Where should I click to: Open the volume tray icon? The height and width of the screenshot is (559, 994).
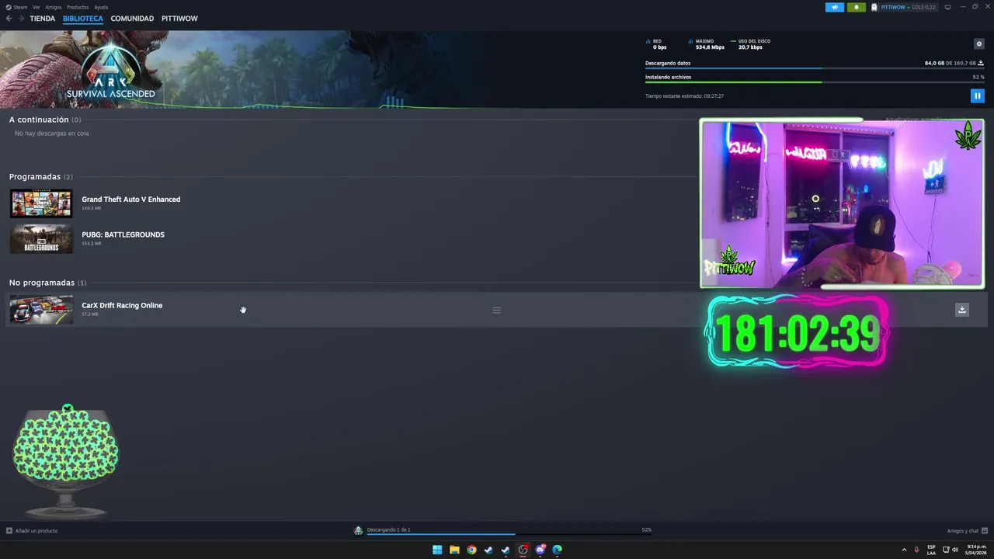pos(954,550)
